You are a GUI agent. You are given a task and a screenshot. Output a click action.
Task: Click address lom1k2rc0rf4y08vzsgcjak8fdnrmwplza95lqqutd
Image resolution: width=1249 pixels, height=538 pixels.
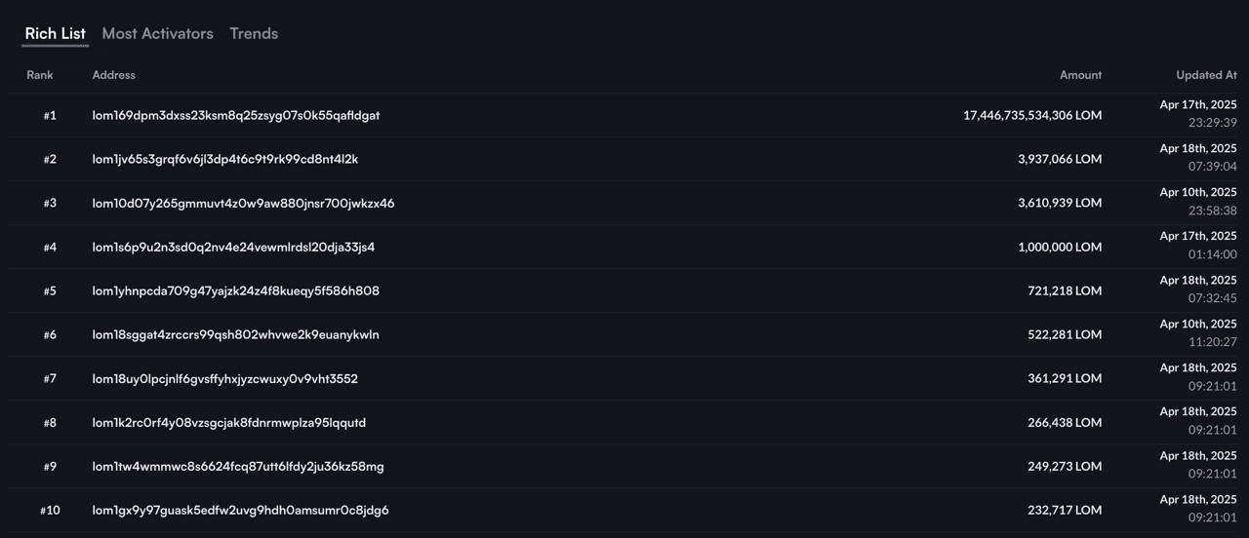(229, 422)
